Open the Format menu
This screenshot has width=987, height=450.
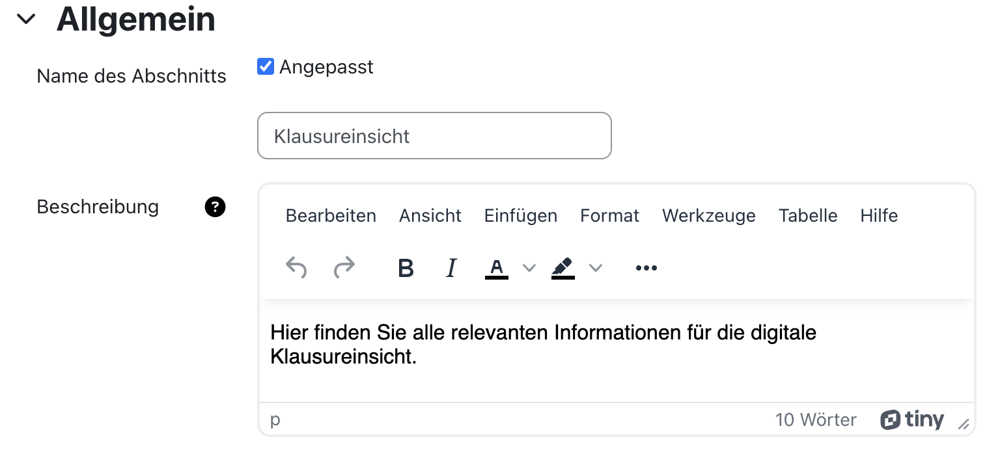609,215
